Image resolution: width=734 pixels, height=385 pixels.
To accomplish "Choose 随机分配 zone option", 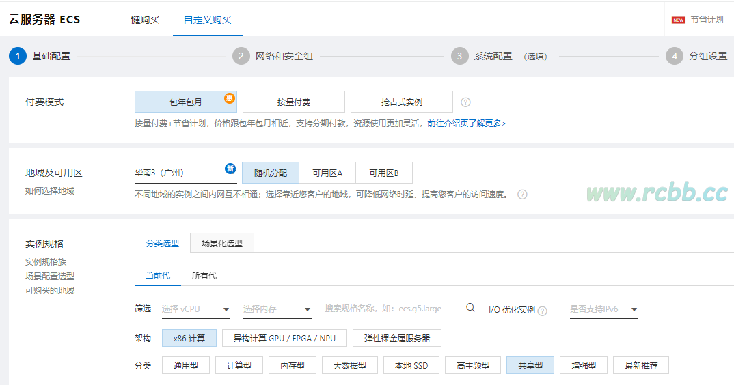I will pos(271,173).
